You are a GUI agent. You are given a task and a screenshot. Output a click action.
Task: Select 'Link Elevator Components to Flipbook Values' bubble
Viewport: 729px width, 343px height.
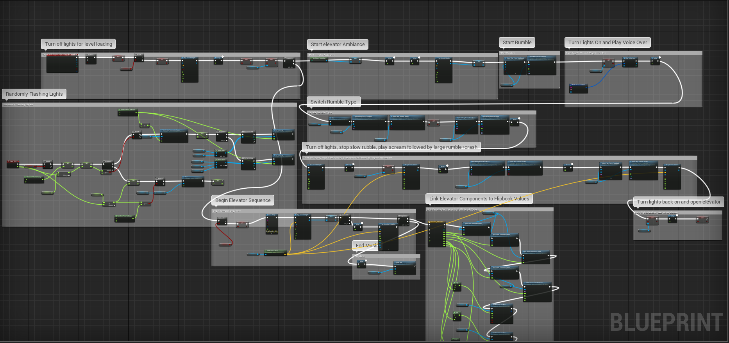[x=479, y=199]
